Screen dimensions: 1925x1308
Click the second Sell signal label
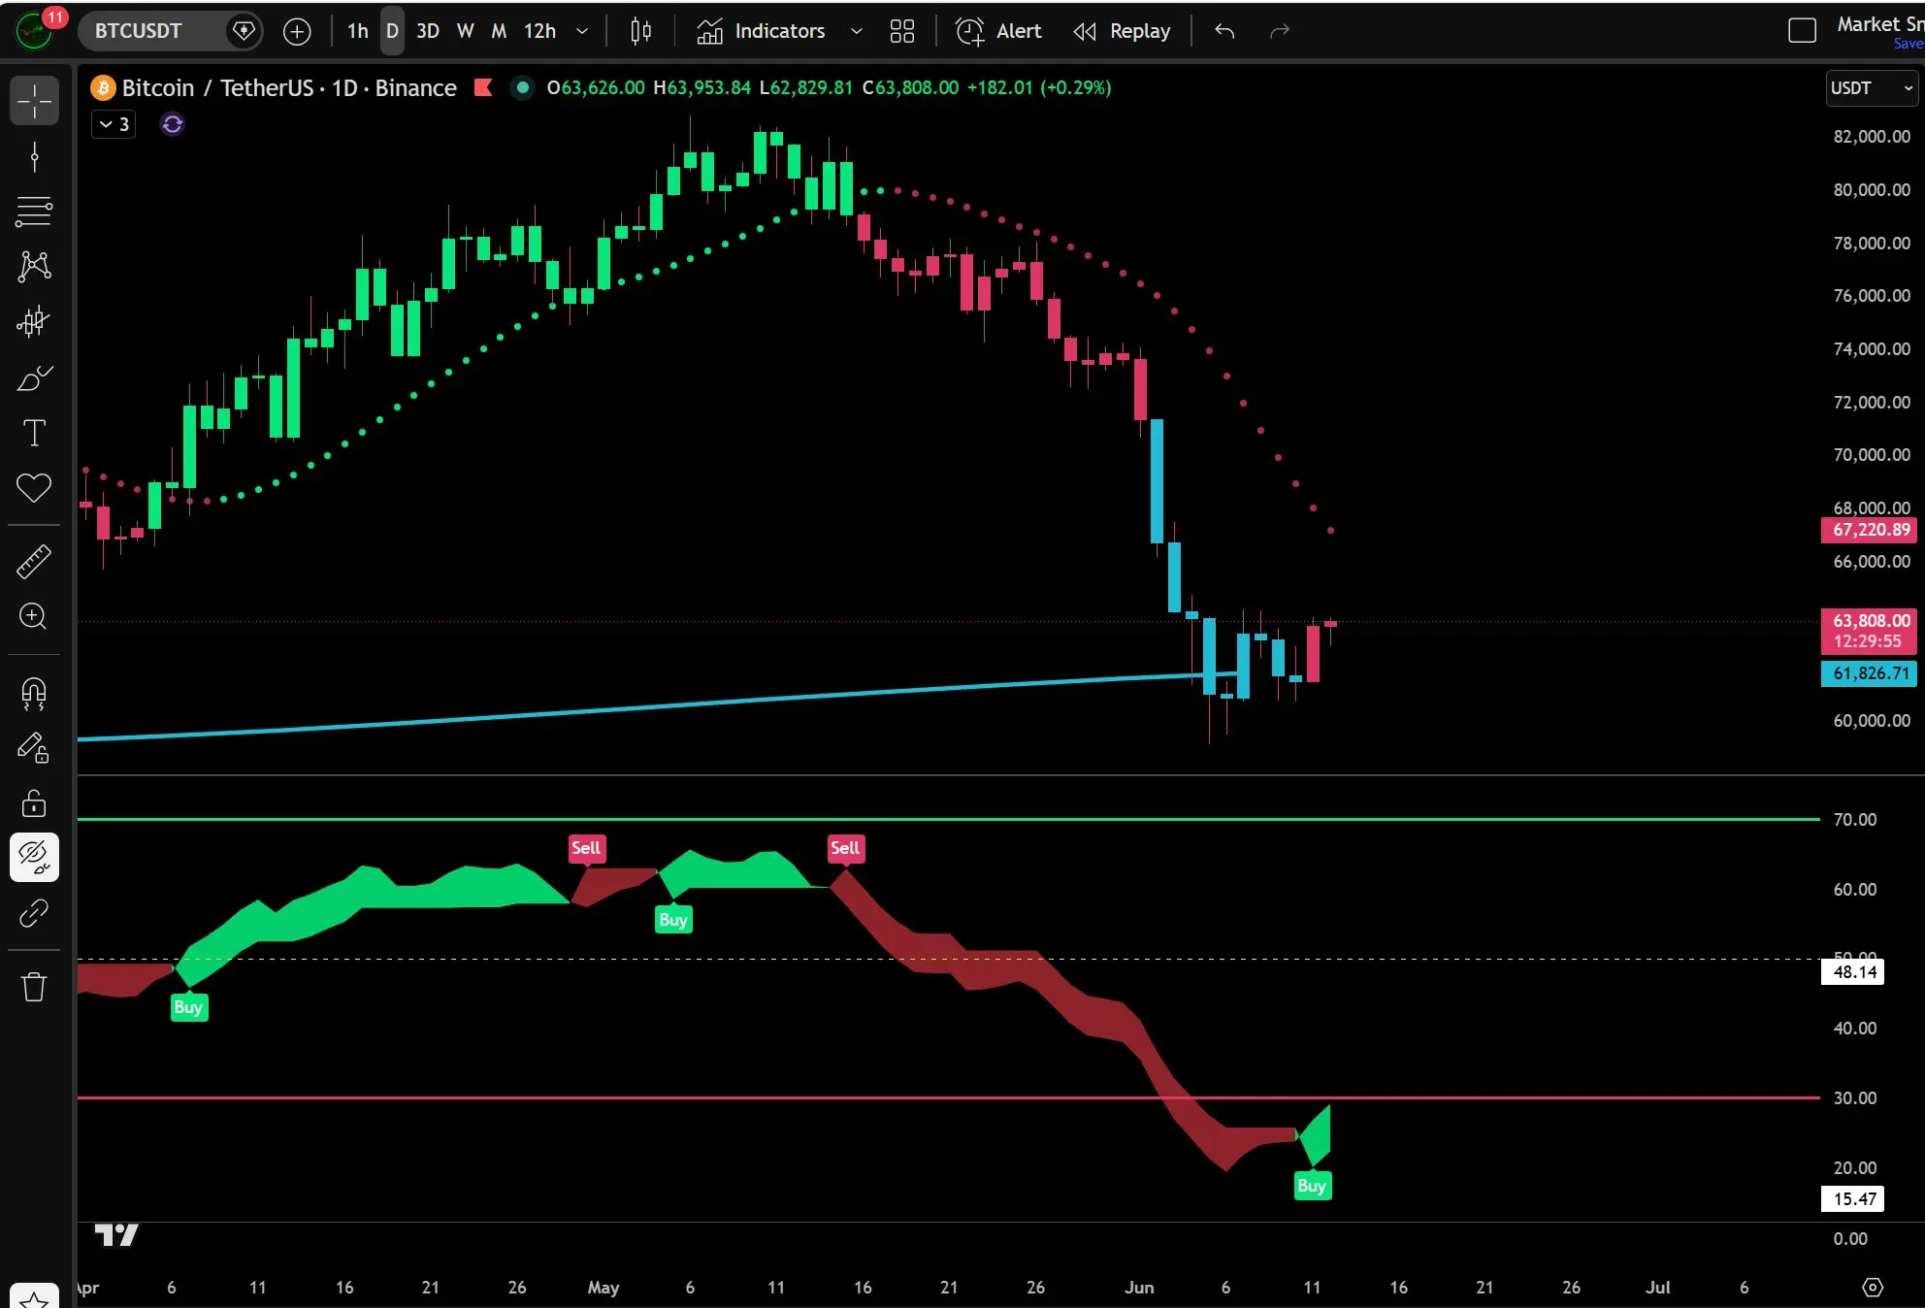pyautogui.click(x=845, y=848)
